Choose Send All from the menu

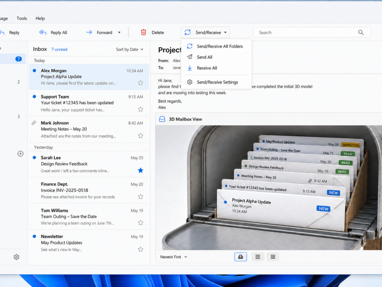pos(216,57)
